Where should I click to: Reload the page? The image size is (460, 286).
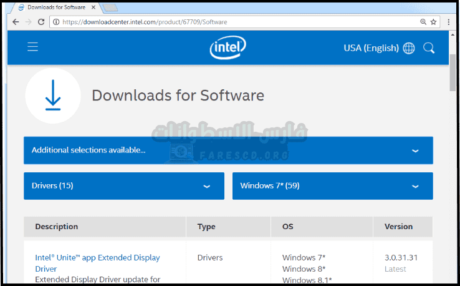click(x=41, y=21)
